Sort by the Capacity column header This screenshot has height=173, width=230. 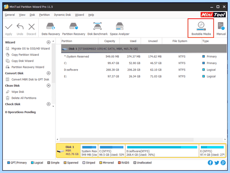point(109,41)
